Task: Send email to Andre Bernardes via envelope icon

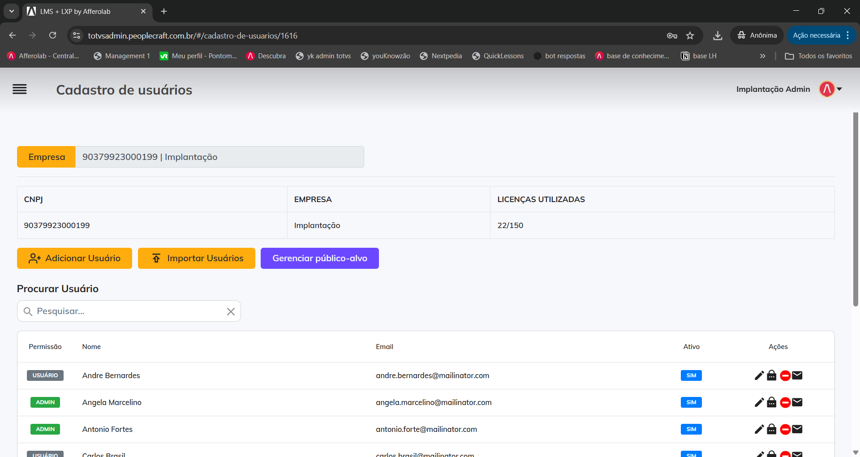Action: pyautogui.click(x=797, y=375)
